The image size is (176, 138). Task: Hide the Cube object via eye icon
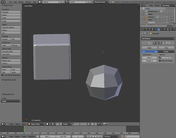(167, 20)
